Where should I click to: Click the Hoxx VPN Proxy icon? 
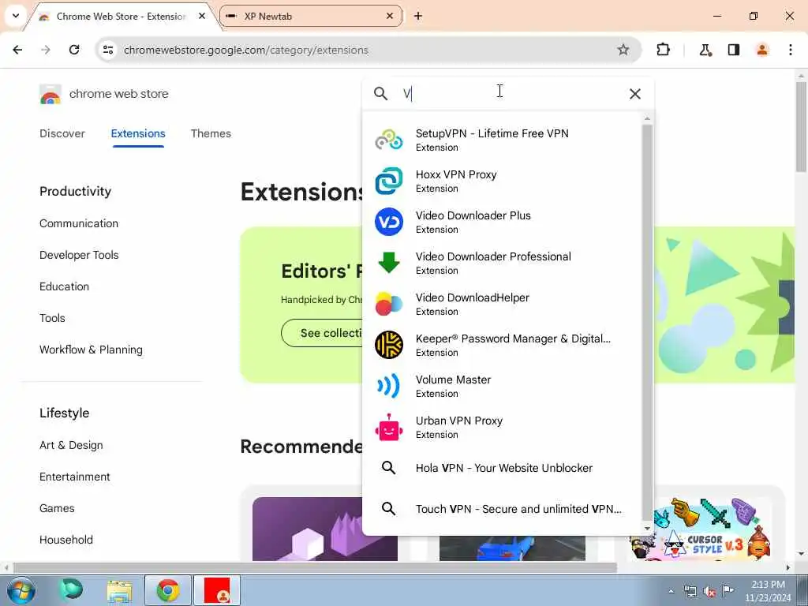coord(388,181)
